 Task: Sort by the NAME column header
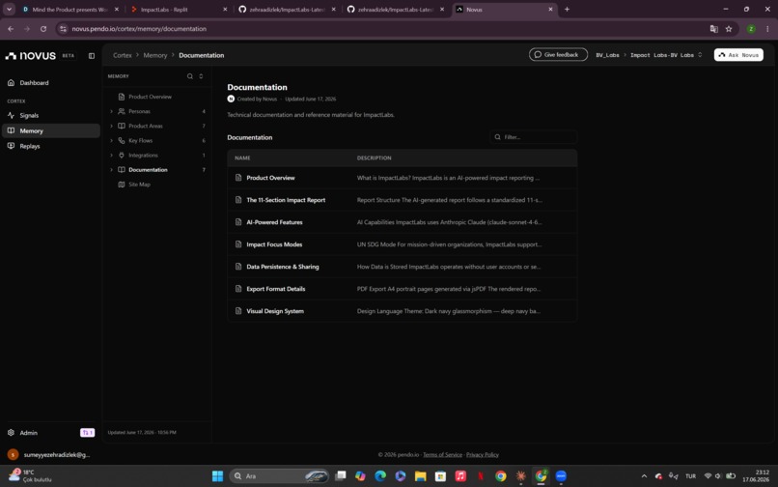242,158
